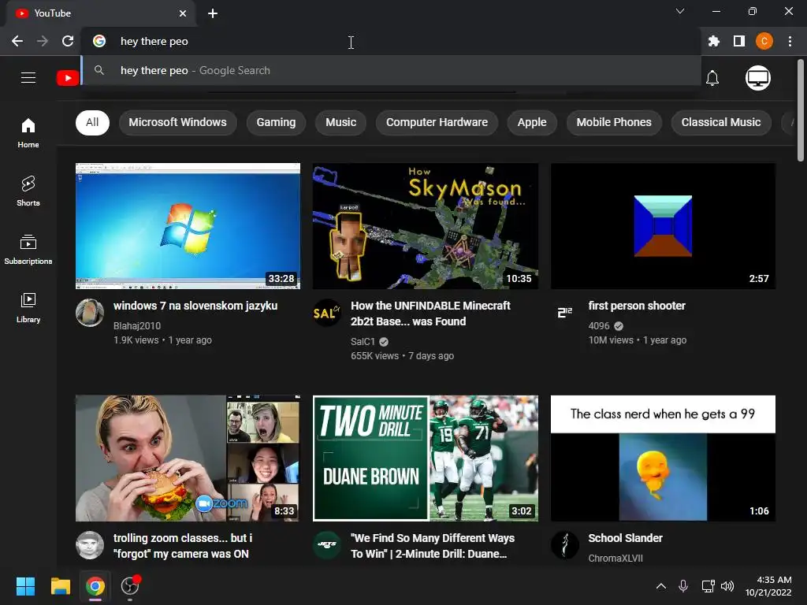This screenshot has width=807, height=605.
Task: Open title 'We Find So Many Different Ways'
Action: [x=433, y=546]
